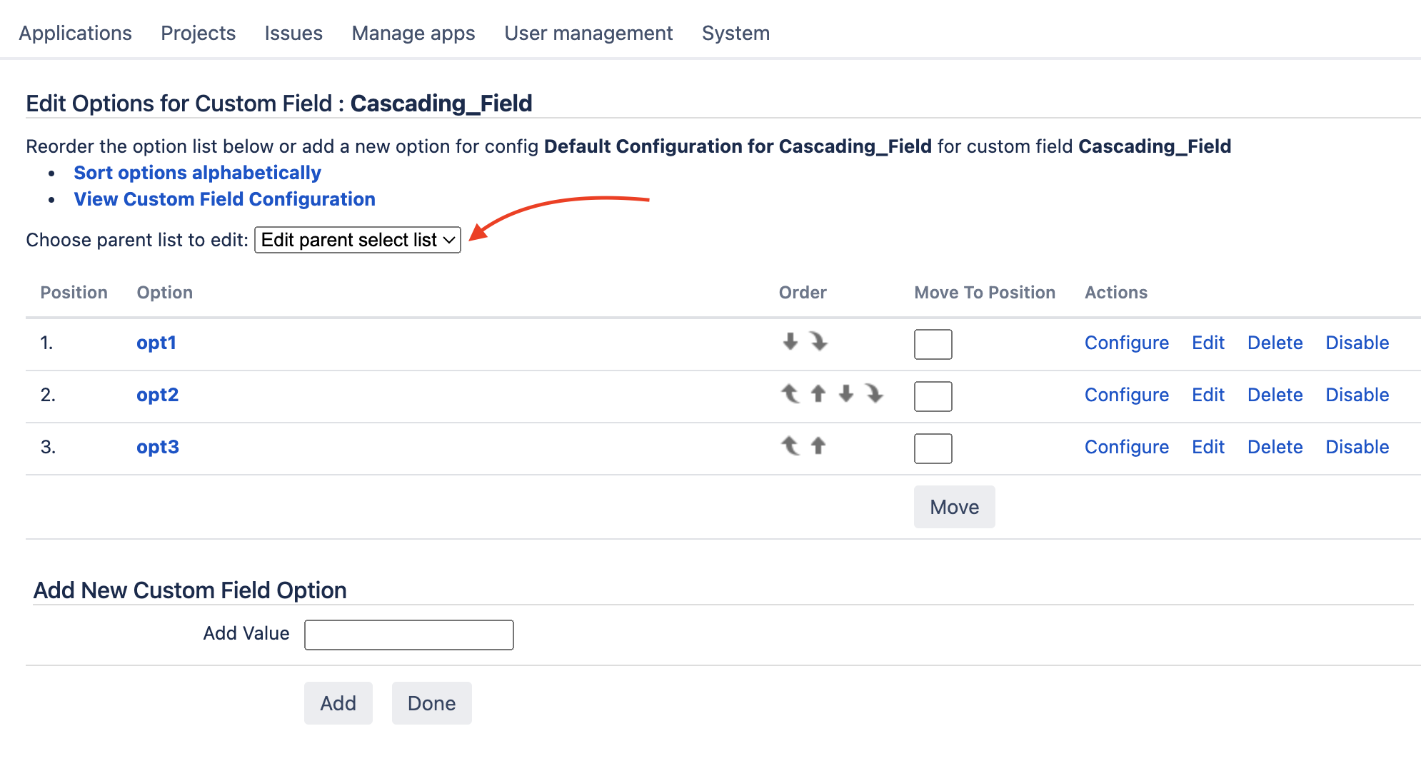Image resolution: width=1421 pixels, height=771 pixels.
Task: Click the move up arrow for opt2
Action: point(818,393)
